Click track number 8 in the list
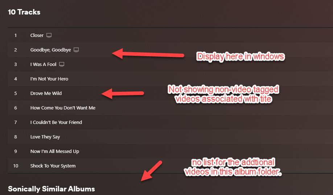The height and width of the screenshot is (195, 333). pos(16,137)
